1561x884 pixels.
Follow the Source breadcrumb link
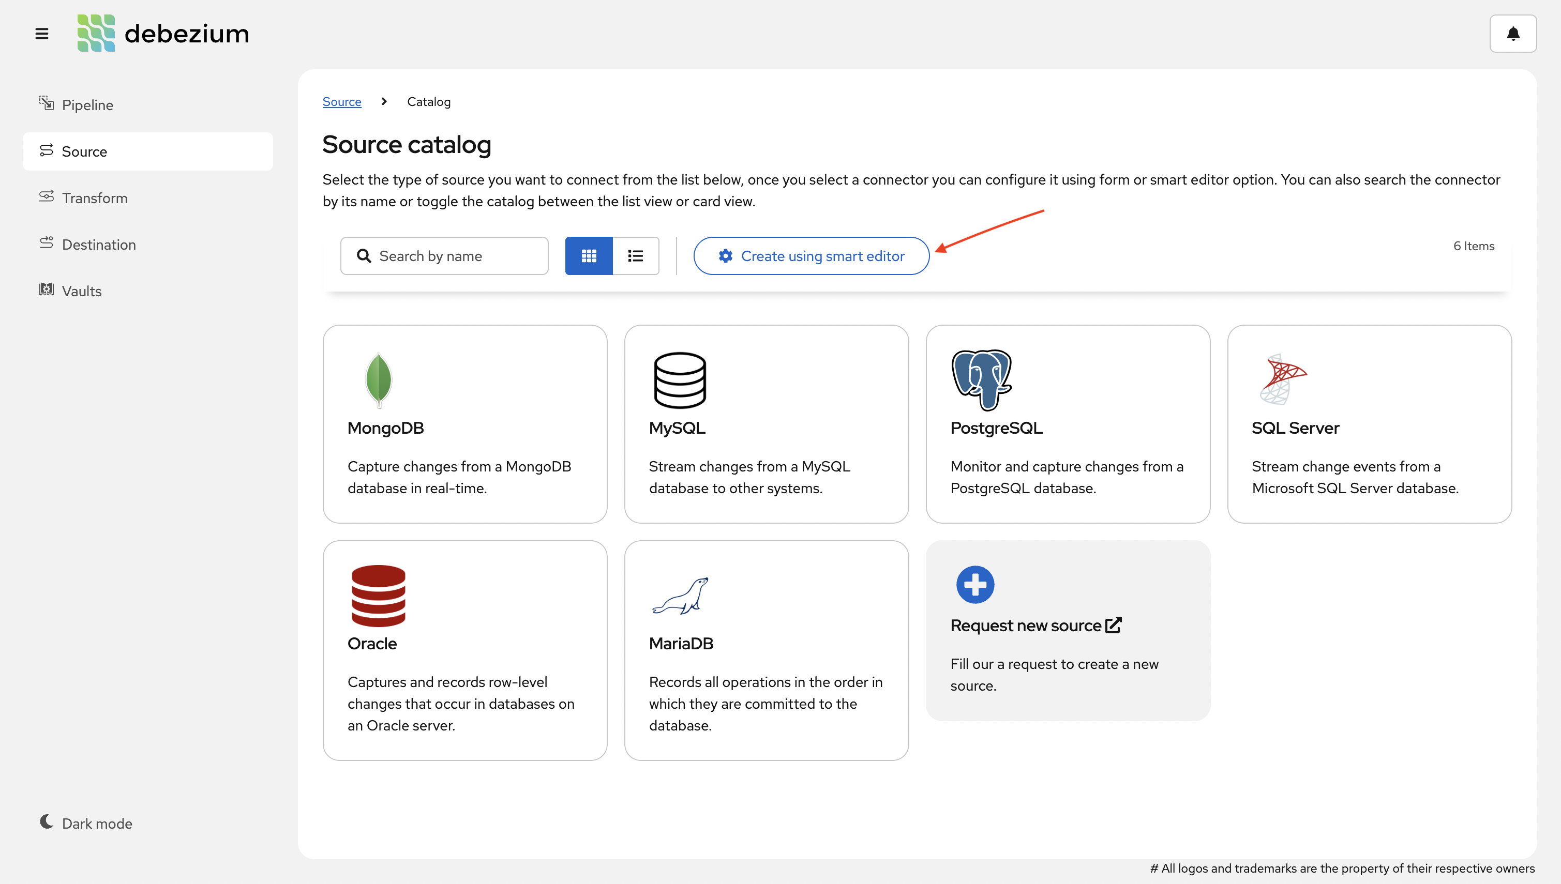[x=341, y=101]
